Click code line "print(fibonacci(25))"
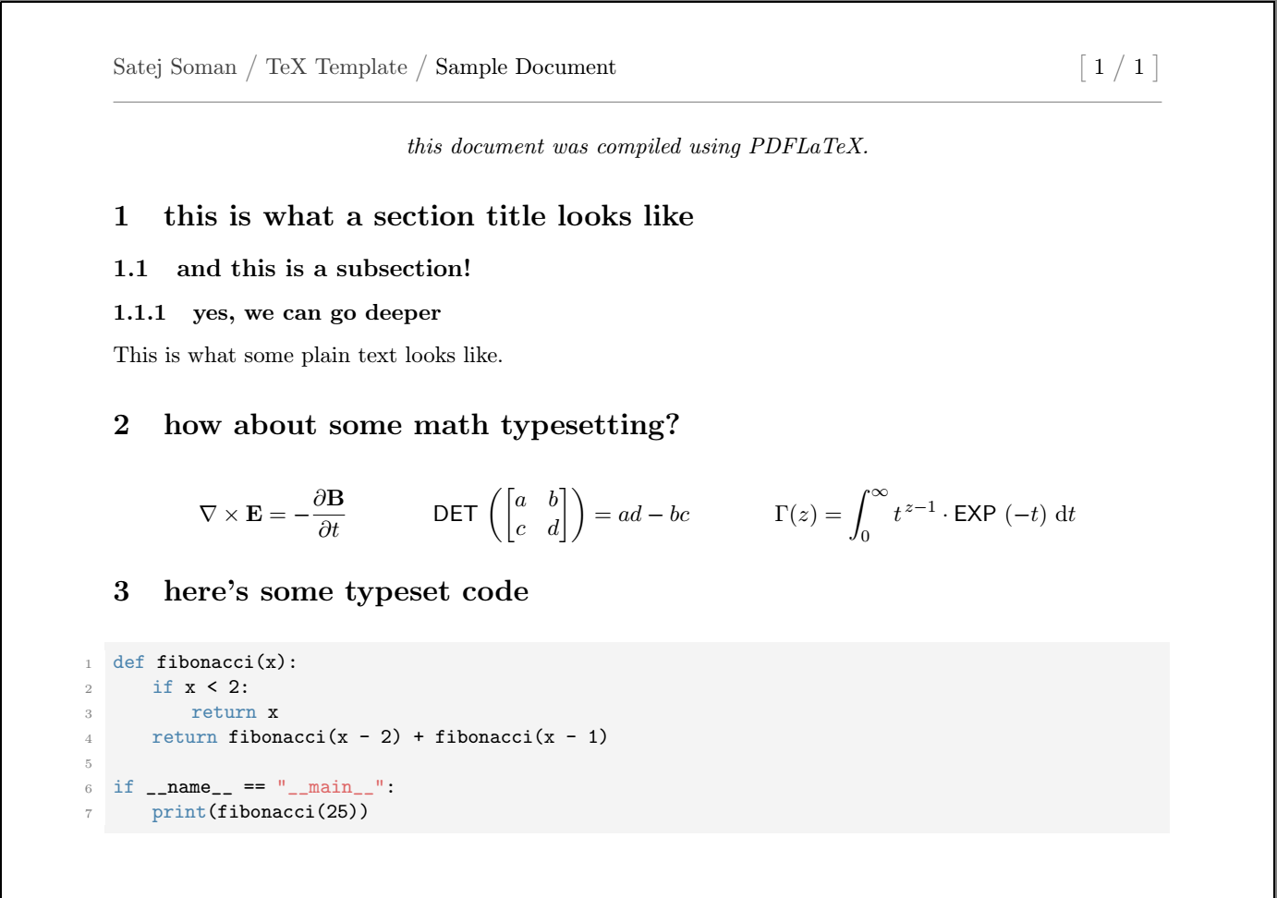 [260, 812]
